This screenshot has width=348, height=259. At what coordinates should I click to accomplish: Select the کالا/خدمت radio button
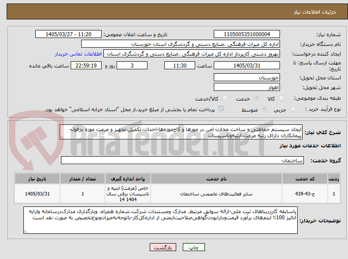pos(225,98)
